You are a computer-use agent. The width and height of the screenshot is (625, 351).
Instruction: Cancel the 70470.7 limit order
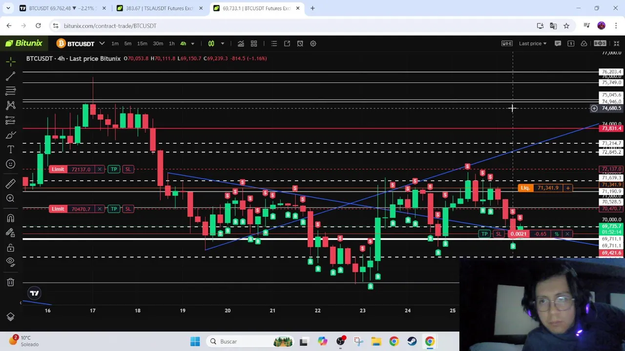click(100, 209)
